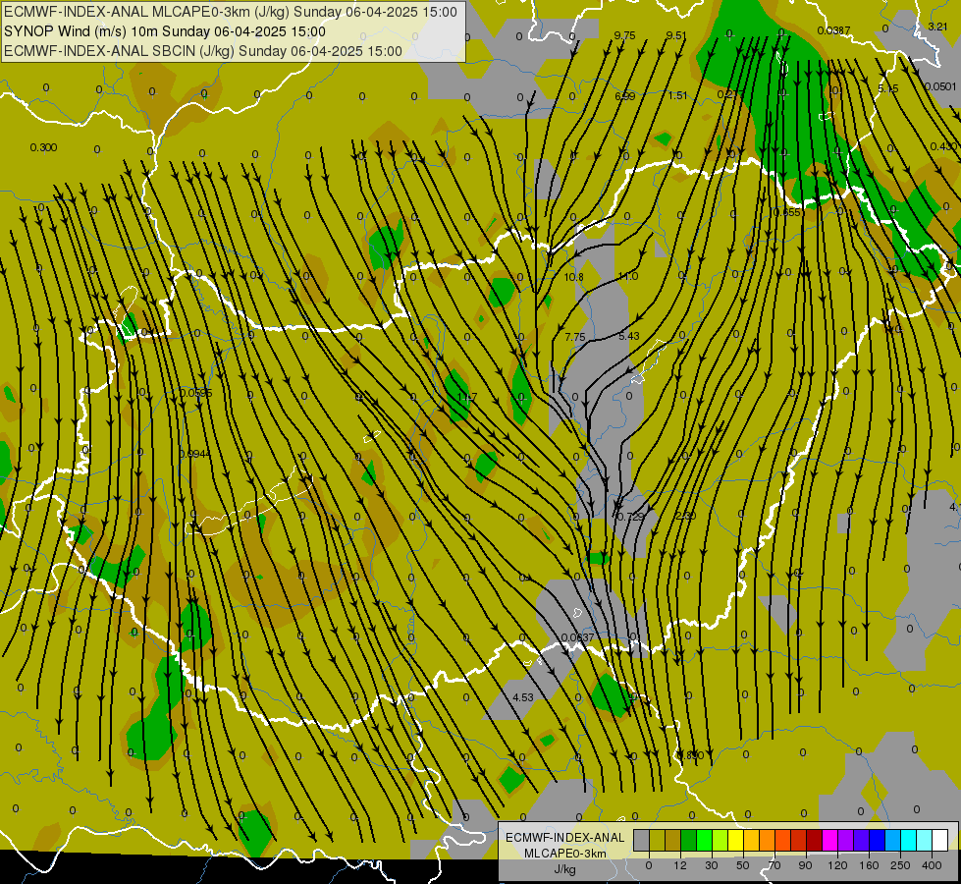This screenshot has height=884, width=961.
Task: Select the yellow legend swatch
Action: point(736,841)
